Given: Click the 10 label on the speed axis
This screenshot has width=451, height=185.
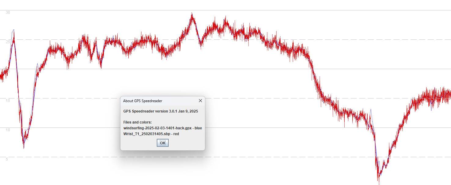Looking at the screenshot, I should pyautogui.click(x=8, y=130).
